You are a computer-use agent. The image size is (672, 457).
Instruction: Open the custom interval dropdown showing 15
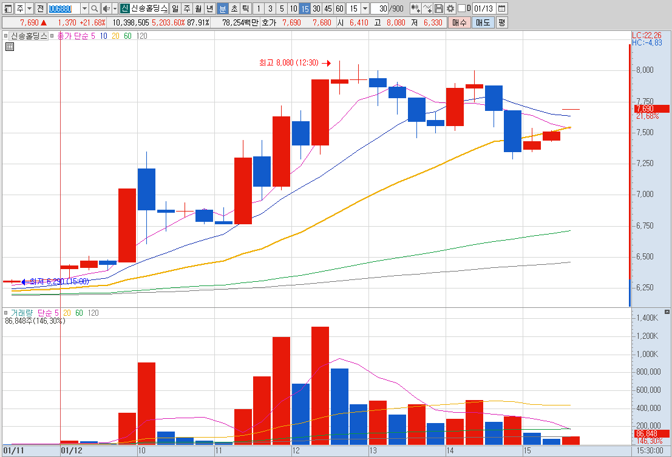coord(365,8)
